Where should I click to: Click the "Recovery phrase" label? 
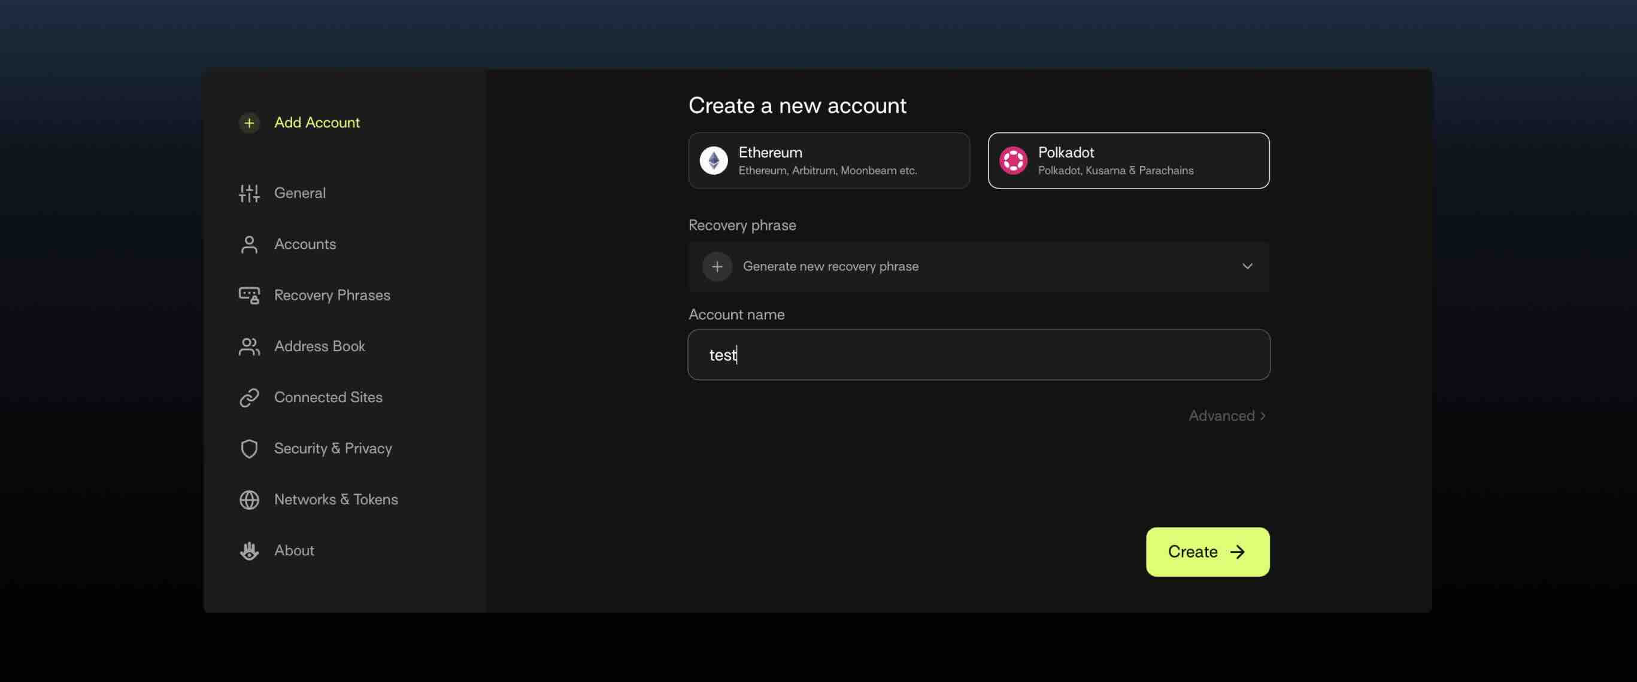[x=742, y=226]
